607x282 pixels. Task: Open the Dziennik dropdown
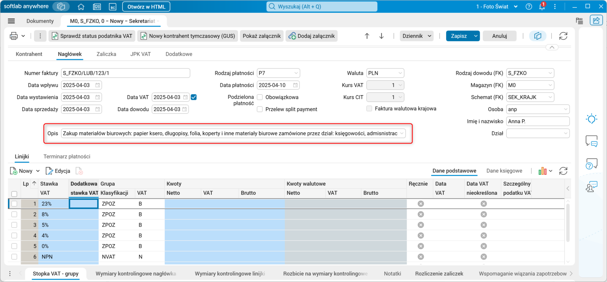(x=416, y=36)
